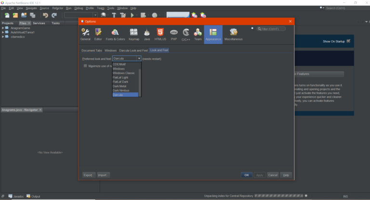
Task: Click the globe browser icon in toolbar
Action: click(104, 15)
